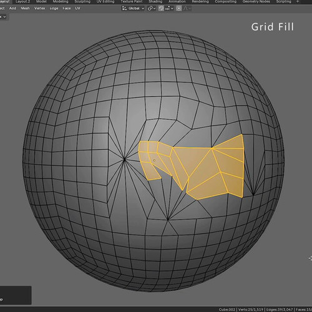Open the Sculpting workspace tab
The height and width of the screenshot is (312, 312).
[x=82, y=1]
